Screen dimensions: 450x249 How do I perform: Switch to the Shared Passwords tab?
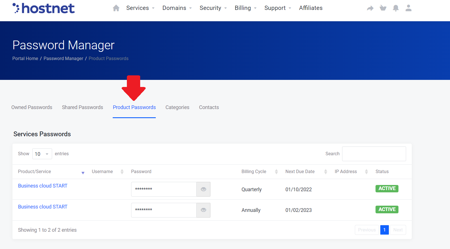[x=82, y=107]
